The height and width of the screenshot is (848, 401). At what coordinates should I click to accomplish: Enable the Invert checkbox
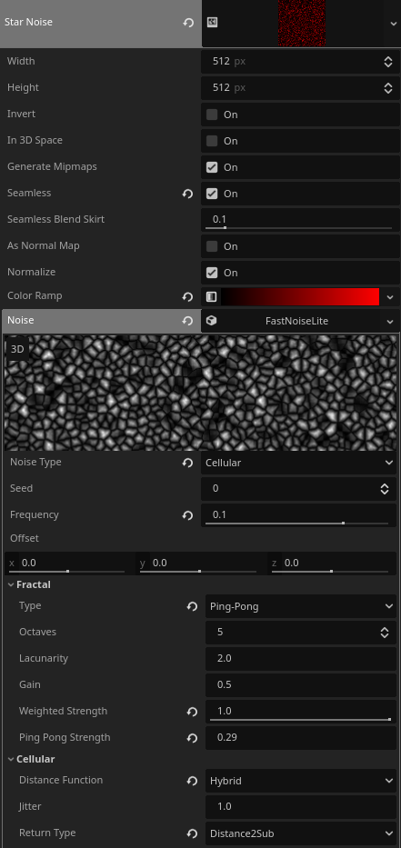(212, 115)
